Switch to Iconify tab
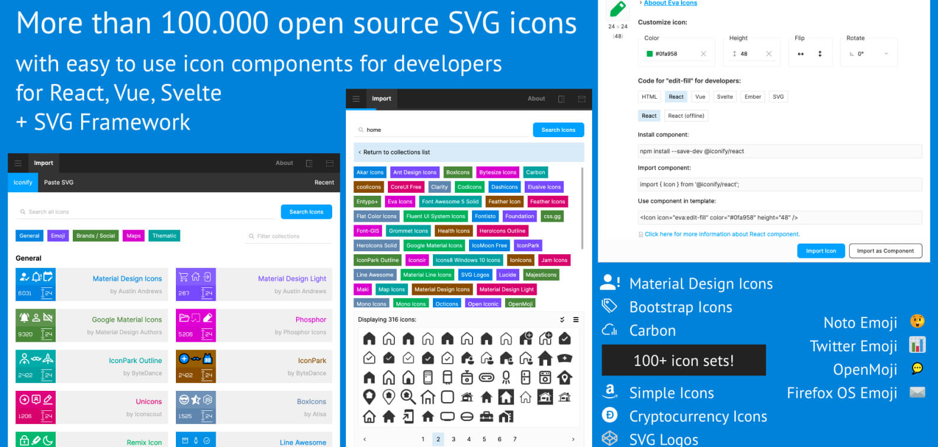 [23, 183]
